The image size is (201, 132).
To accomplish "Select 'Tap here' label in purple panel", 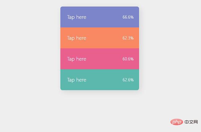I will [77, 17].
